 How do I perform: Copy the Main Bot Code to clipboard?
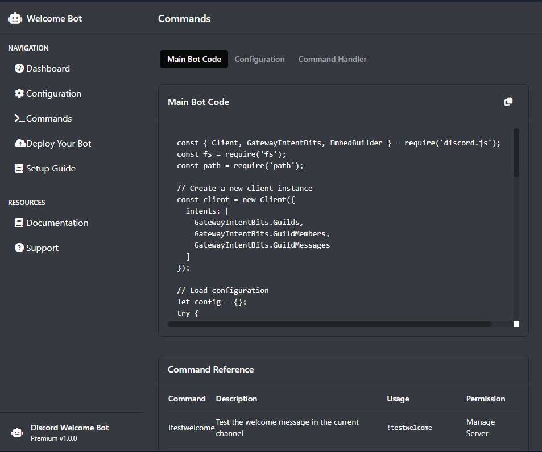coord(508,102)
